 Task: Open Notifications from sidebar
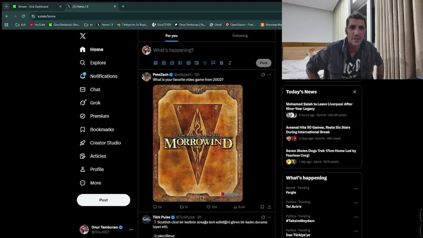point(98,76)
